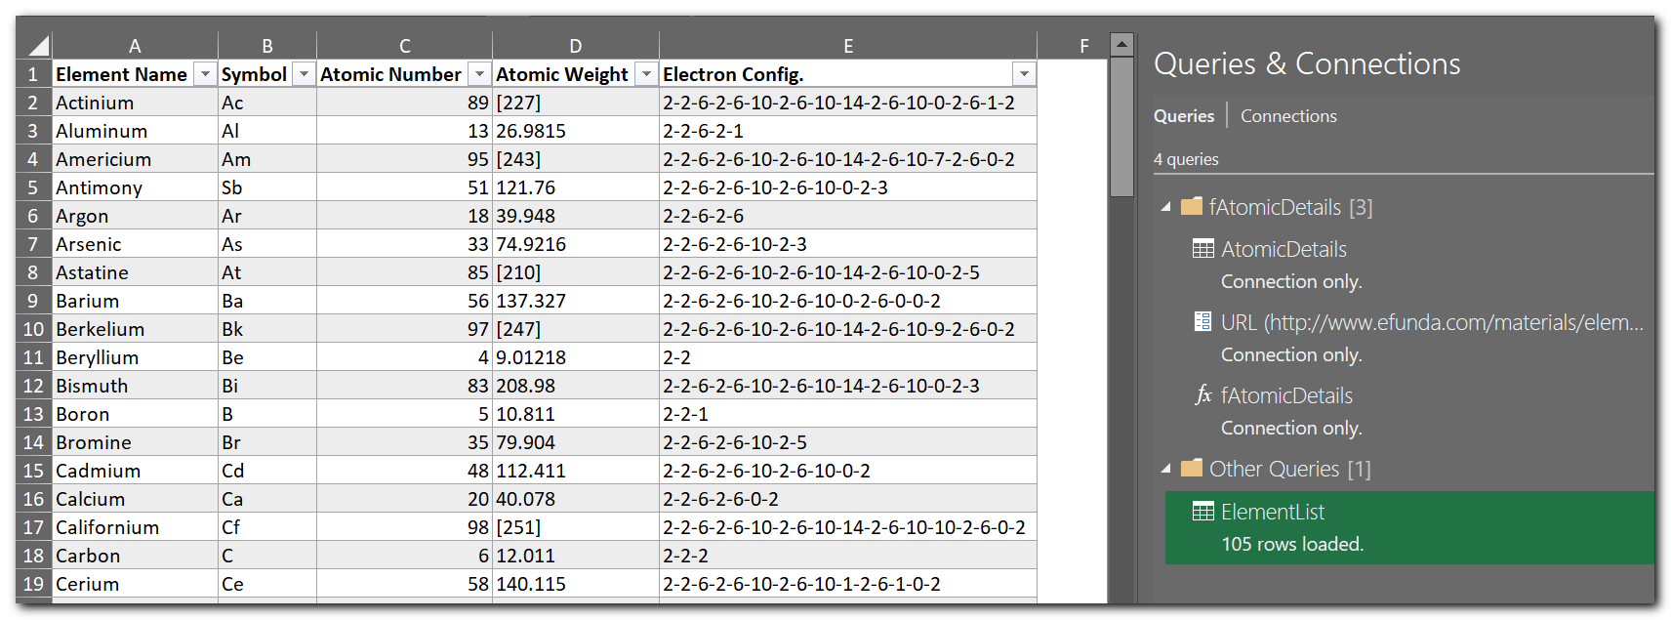The image size is (1671, 620).
Task: Select column B header
Action: pyautogui.click(x=267, y=46)
